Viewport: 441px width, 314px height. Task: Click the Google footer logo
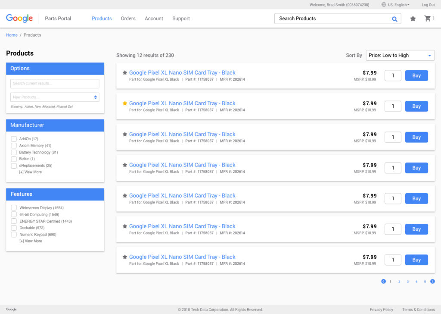[11, 309]
